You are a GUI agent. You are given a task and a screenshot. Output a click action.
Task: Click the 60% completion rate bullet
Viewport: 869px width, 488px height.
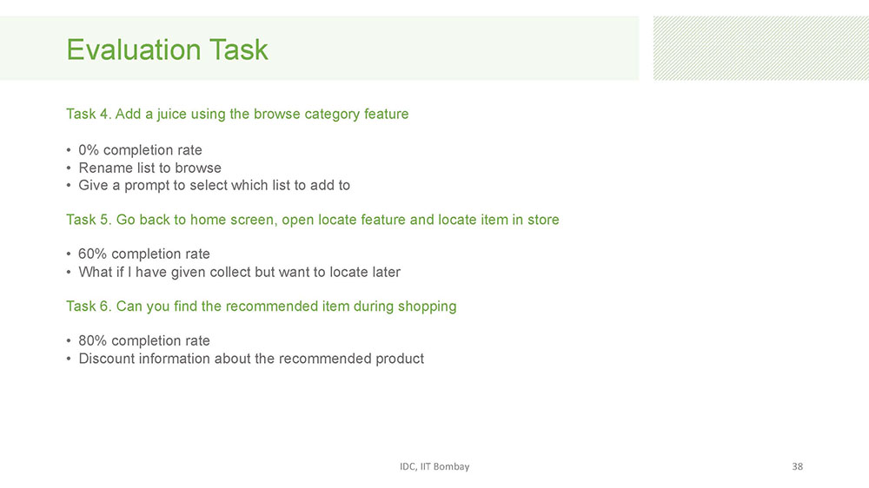[144, 254]
